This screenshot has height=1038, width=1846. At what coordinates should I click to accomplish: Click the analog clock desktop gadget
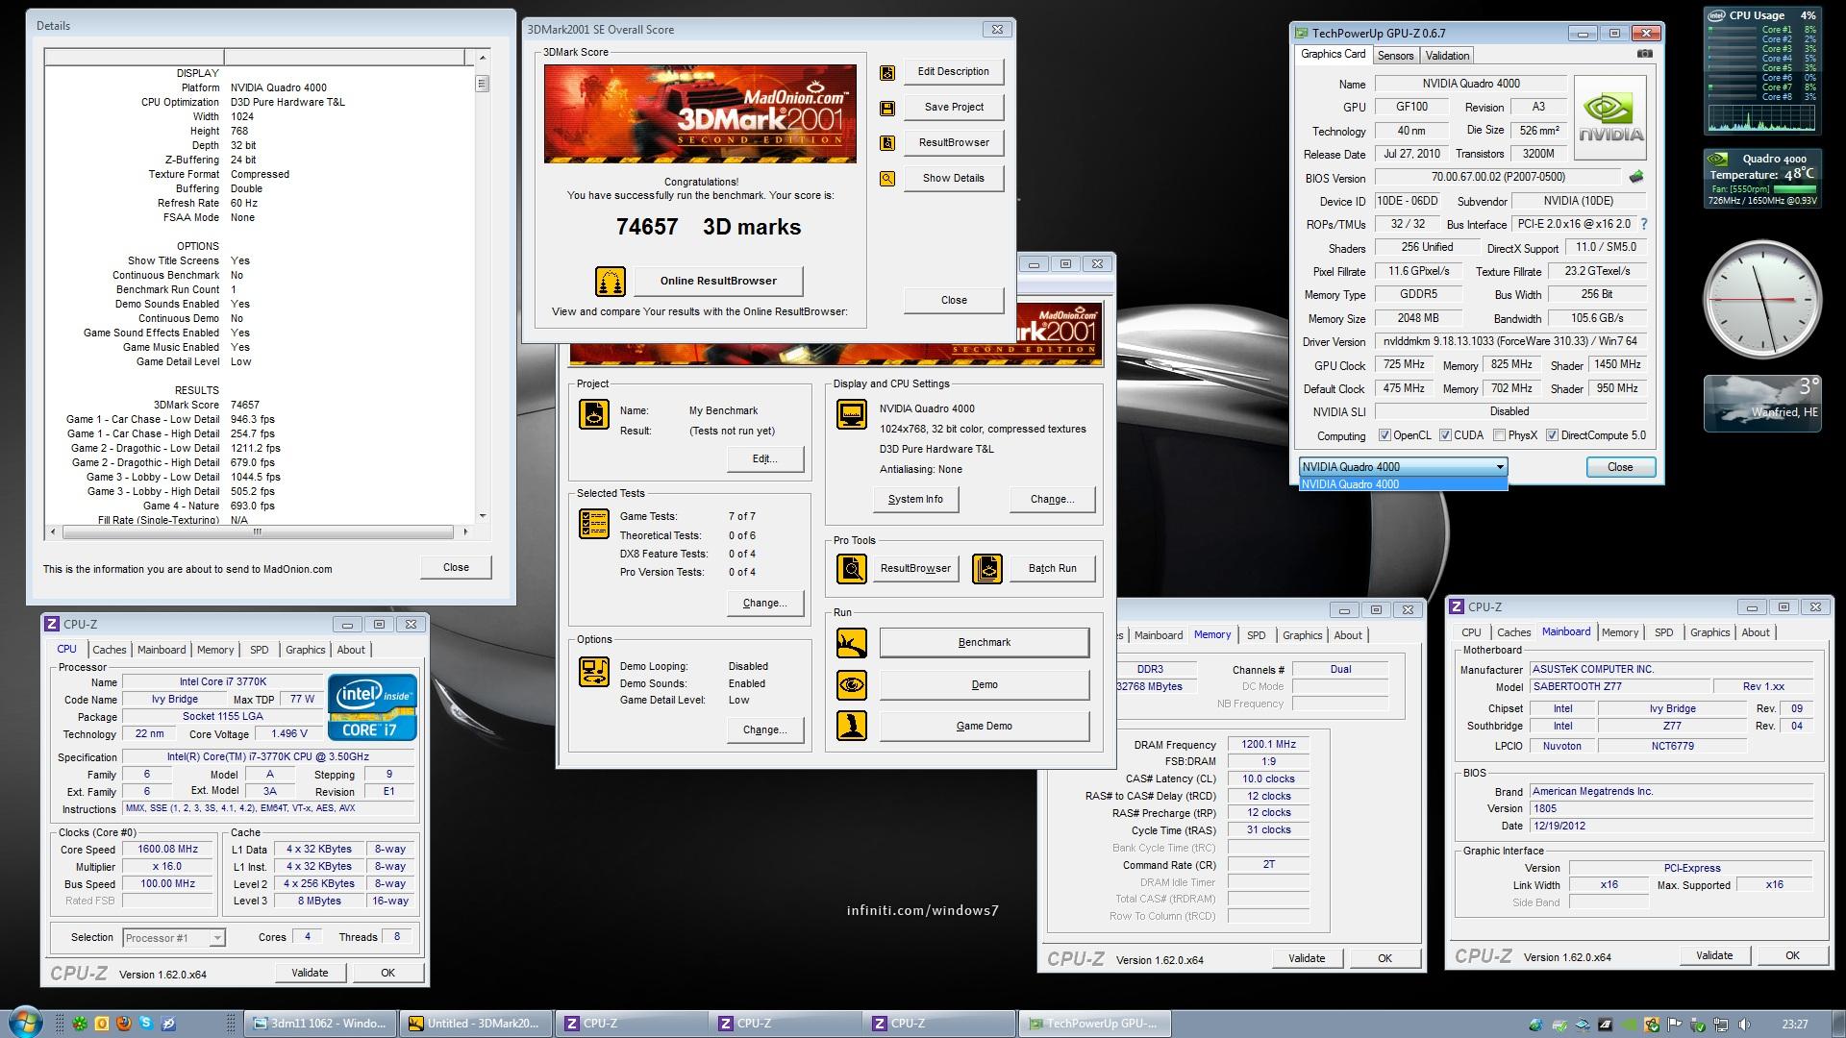1761,300
